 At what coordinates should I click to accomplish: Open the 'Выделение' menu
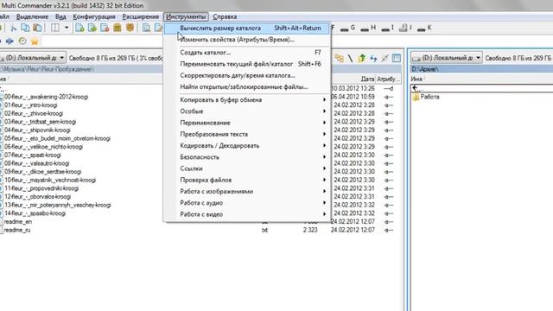tap(32, 17)
